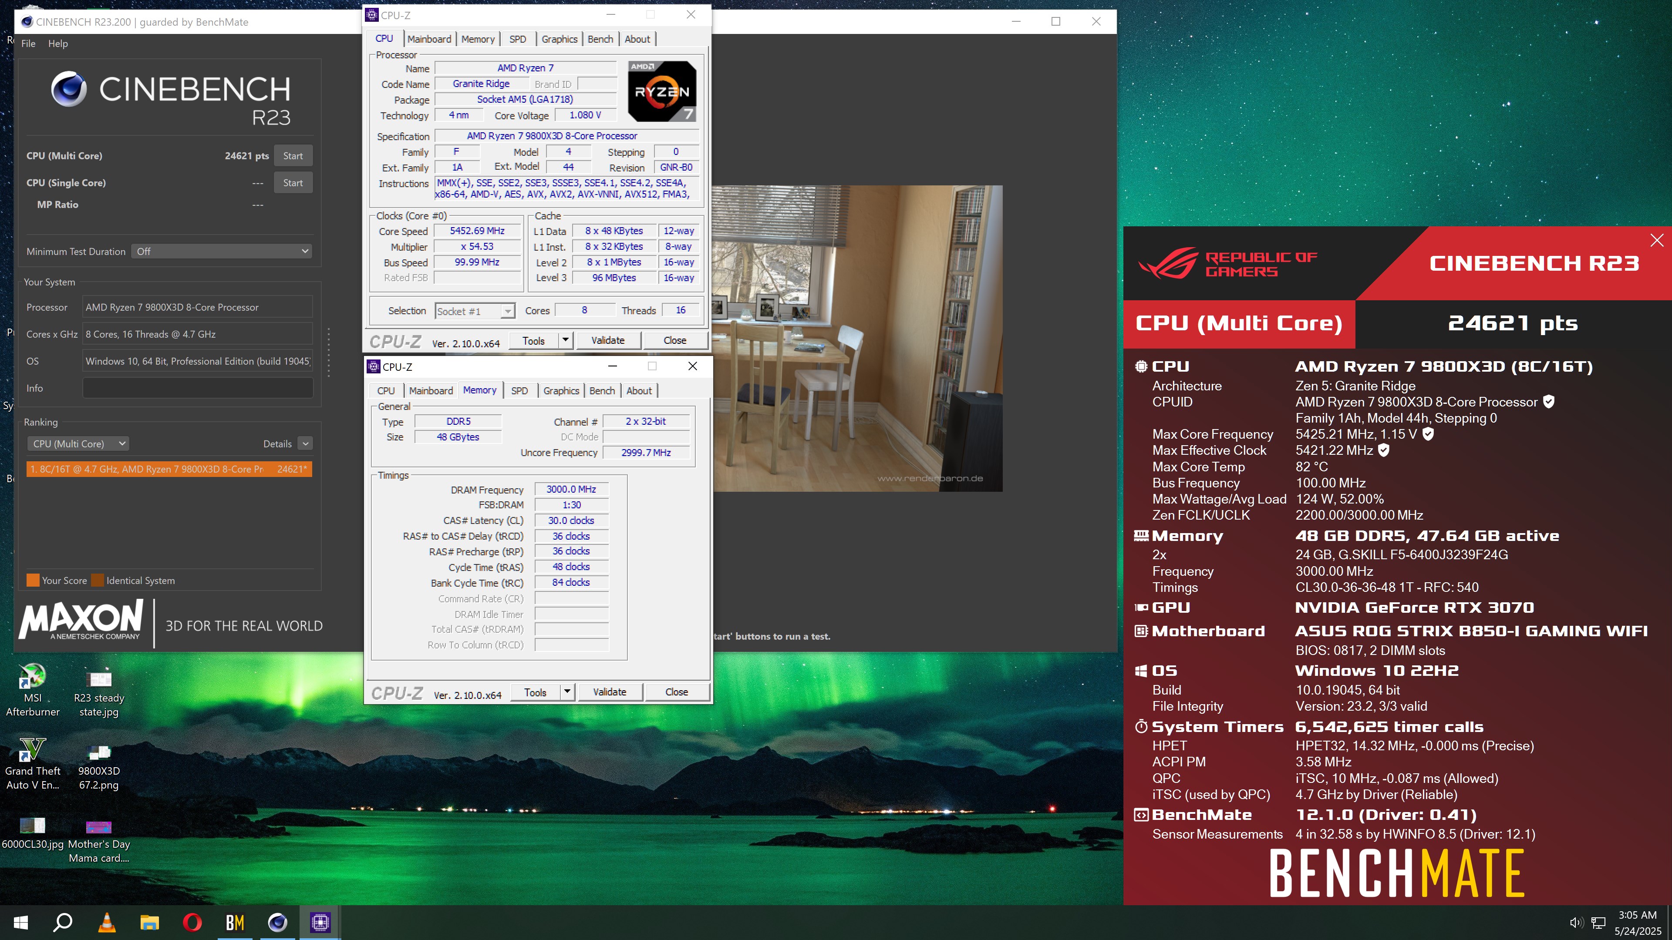The image size is (1672, 940).
Task: Open MSI Afterburner desktop shortcut
Action: pos(33,690)
